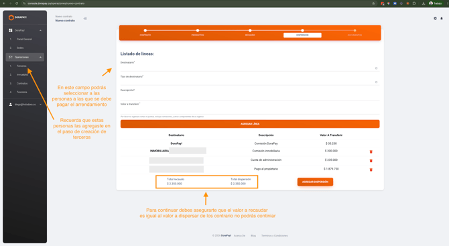Open browser downloads icon
The width and height of the screenshot is (449, 246).
point(424,3)
